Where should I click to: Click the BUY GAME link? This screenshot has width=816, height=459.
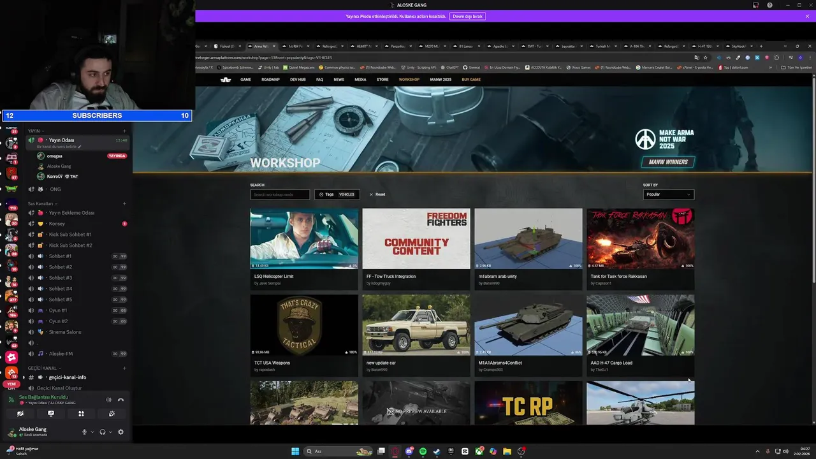pos(471,80)
